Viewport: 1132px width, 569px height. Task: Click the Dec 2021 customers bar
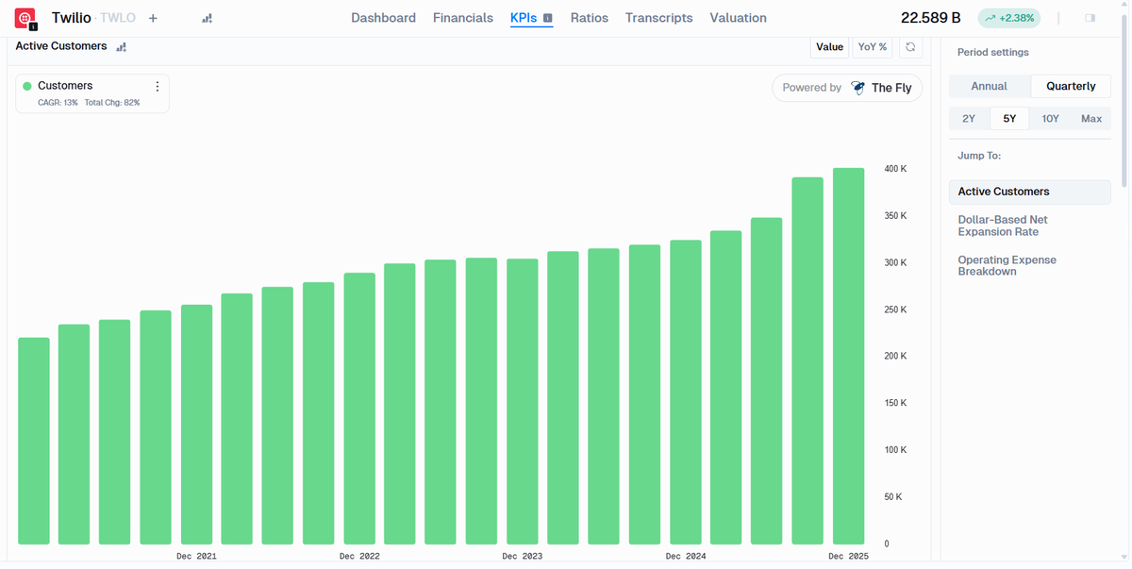pos(196,425)
